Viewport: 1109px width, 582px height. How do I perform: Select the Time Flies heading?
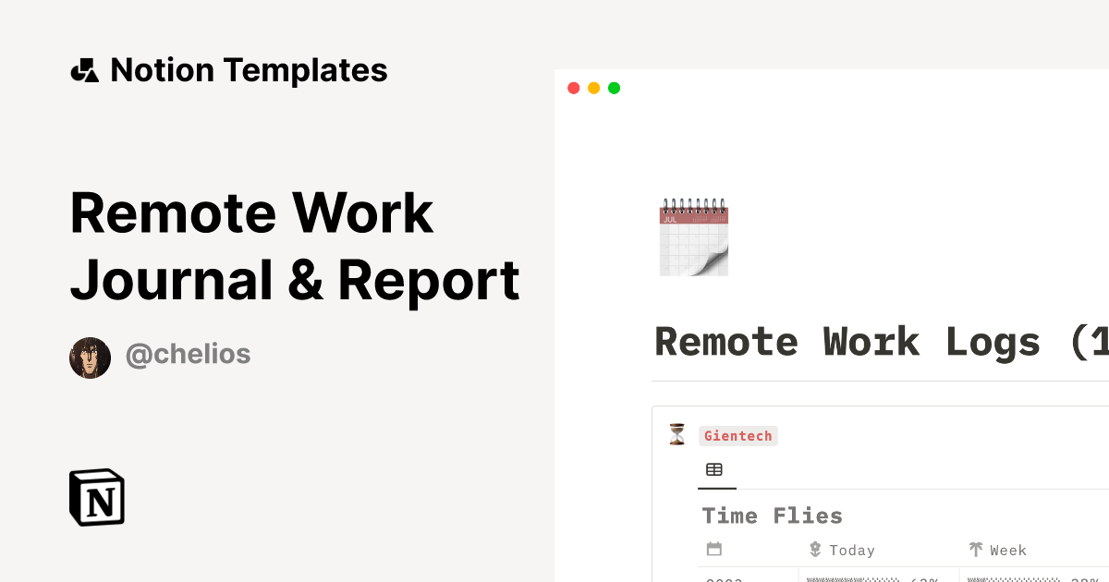(772, 515)
